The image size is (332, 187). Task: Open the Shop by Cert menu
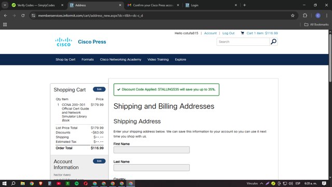pyautogui.click(x=65, y=60)
